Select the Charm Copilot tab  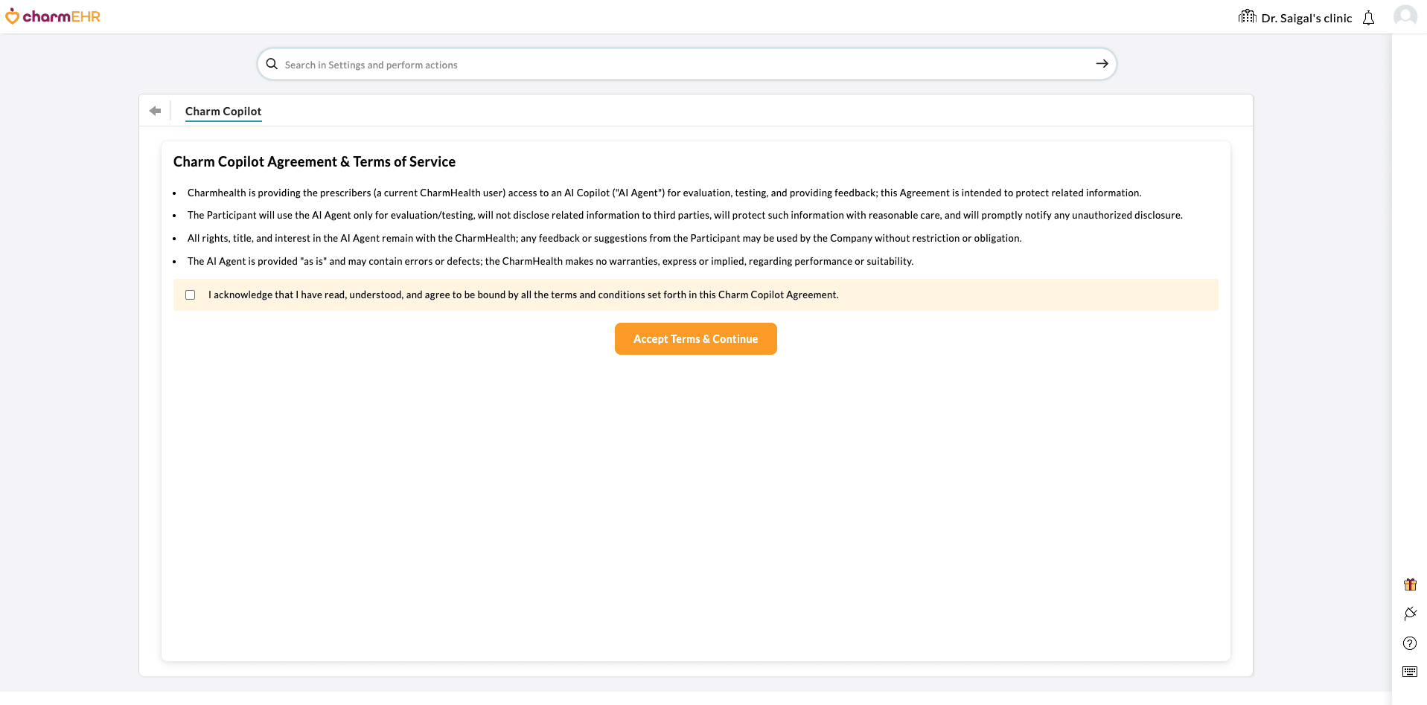[223, 112]
